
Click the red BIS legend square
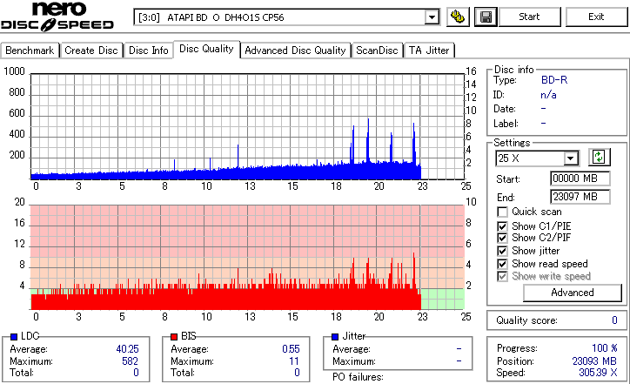coord(174,337)
